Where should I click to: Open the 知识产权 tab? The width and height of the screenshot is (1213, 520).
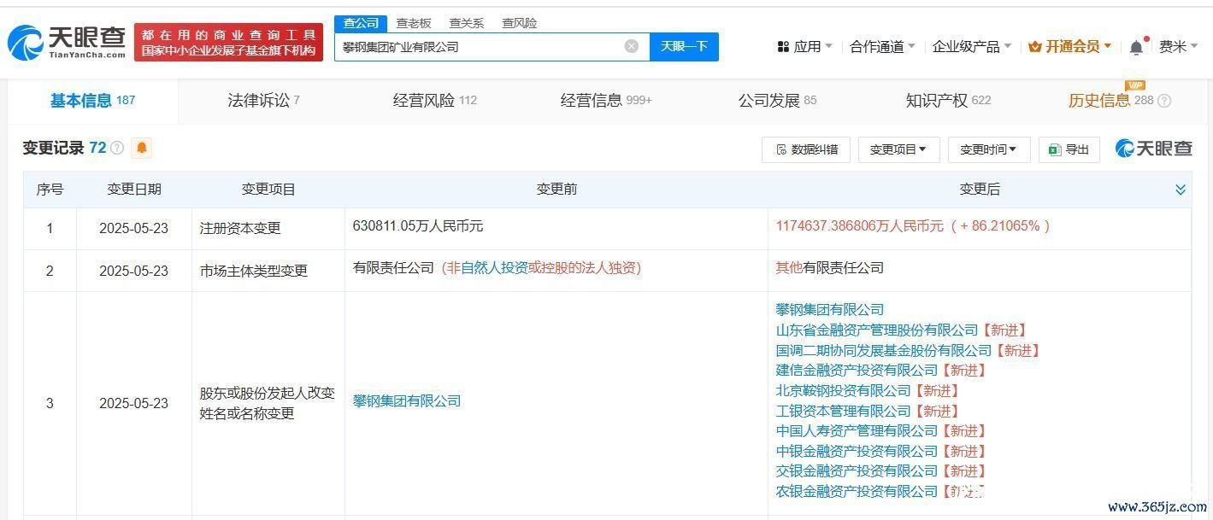948,101
